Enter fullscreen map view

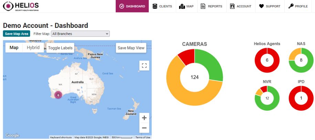tap(144, 65)
